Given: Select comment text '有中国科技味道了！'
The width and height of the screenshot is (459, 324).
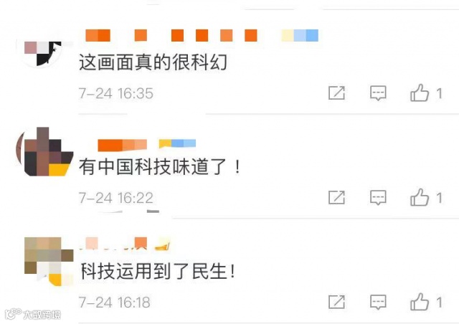Looking at the screenshot, I should (160, 166).
